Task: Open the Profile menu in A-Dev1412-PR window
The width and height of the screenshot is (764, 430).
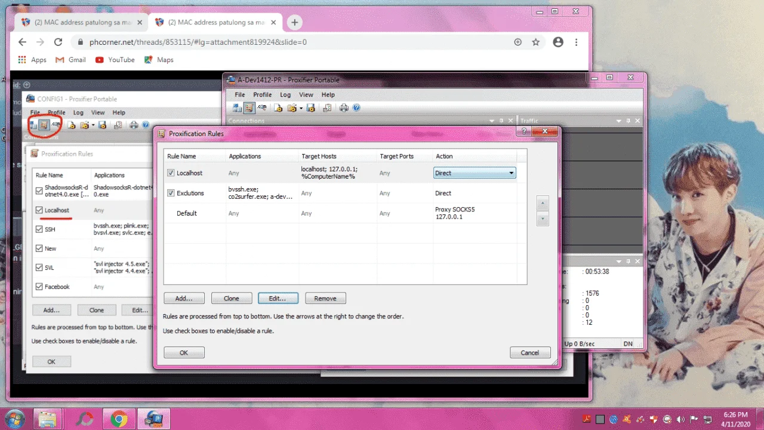Action: click(262, 94)
